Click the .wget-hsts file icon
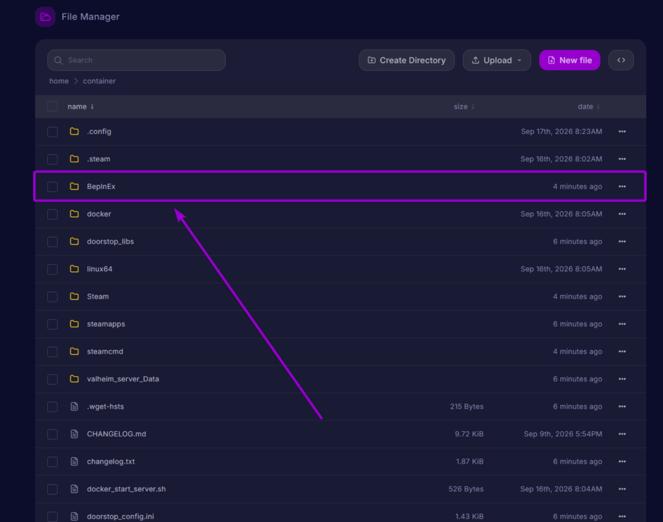This screenshot has height=522, width=663. [74, 407]
